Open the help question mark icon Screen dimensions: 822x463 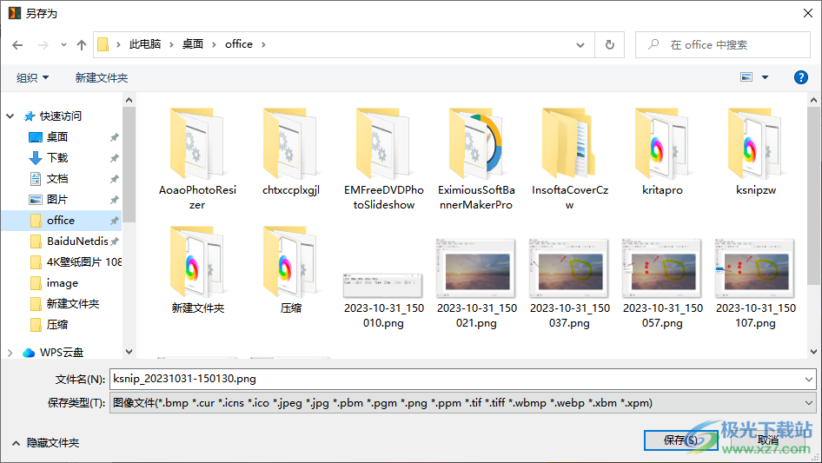[801, 77]
